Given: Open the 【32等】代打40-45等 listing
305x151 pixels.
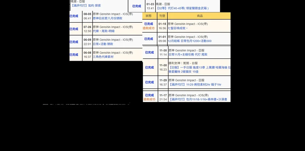Looking at the screenshot, I should [x=182, y=8].
